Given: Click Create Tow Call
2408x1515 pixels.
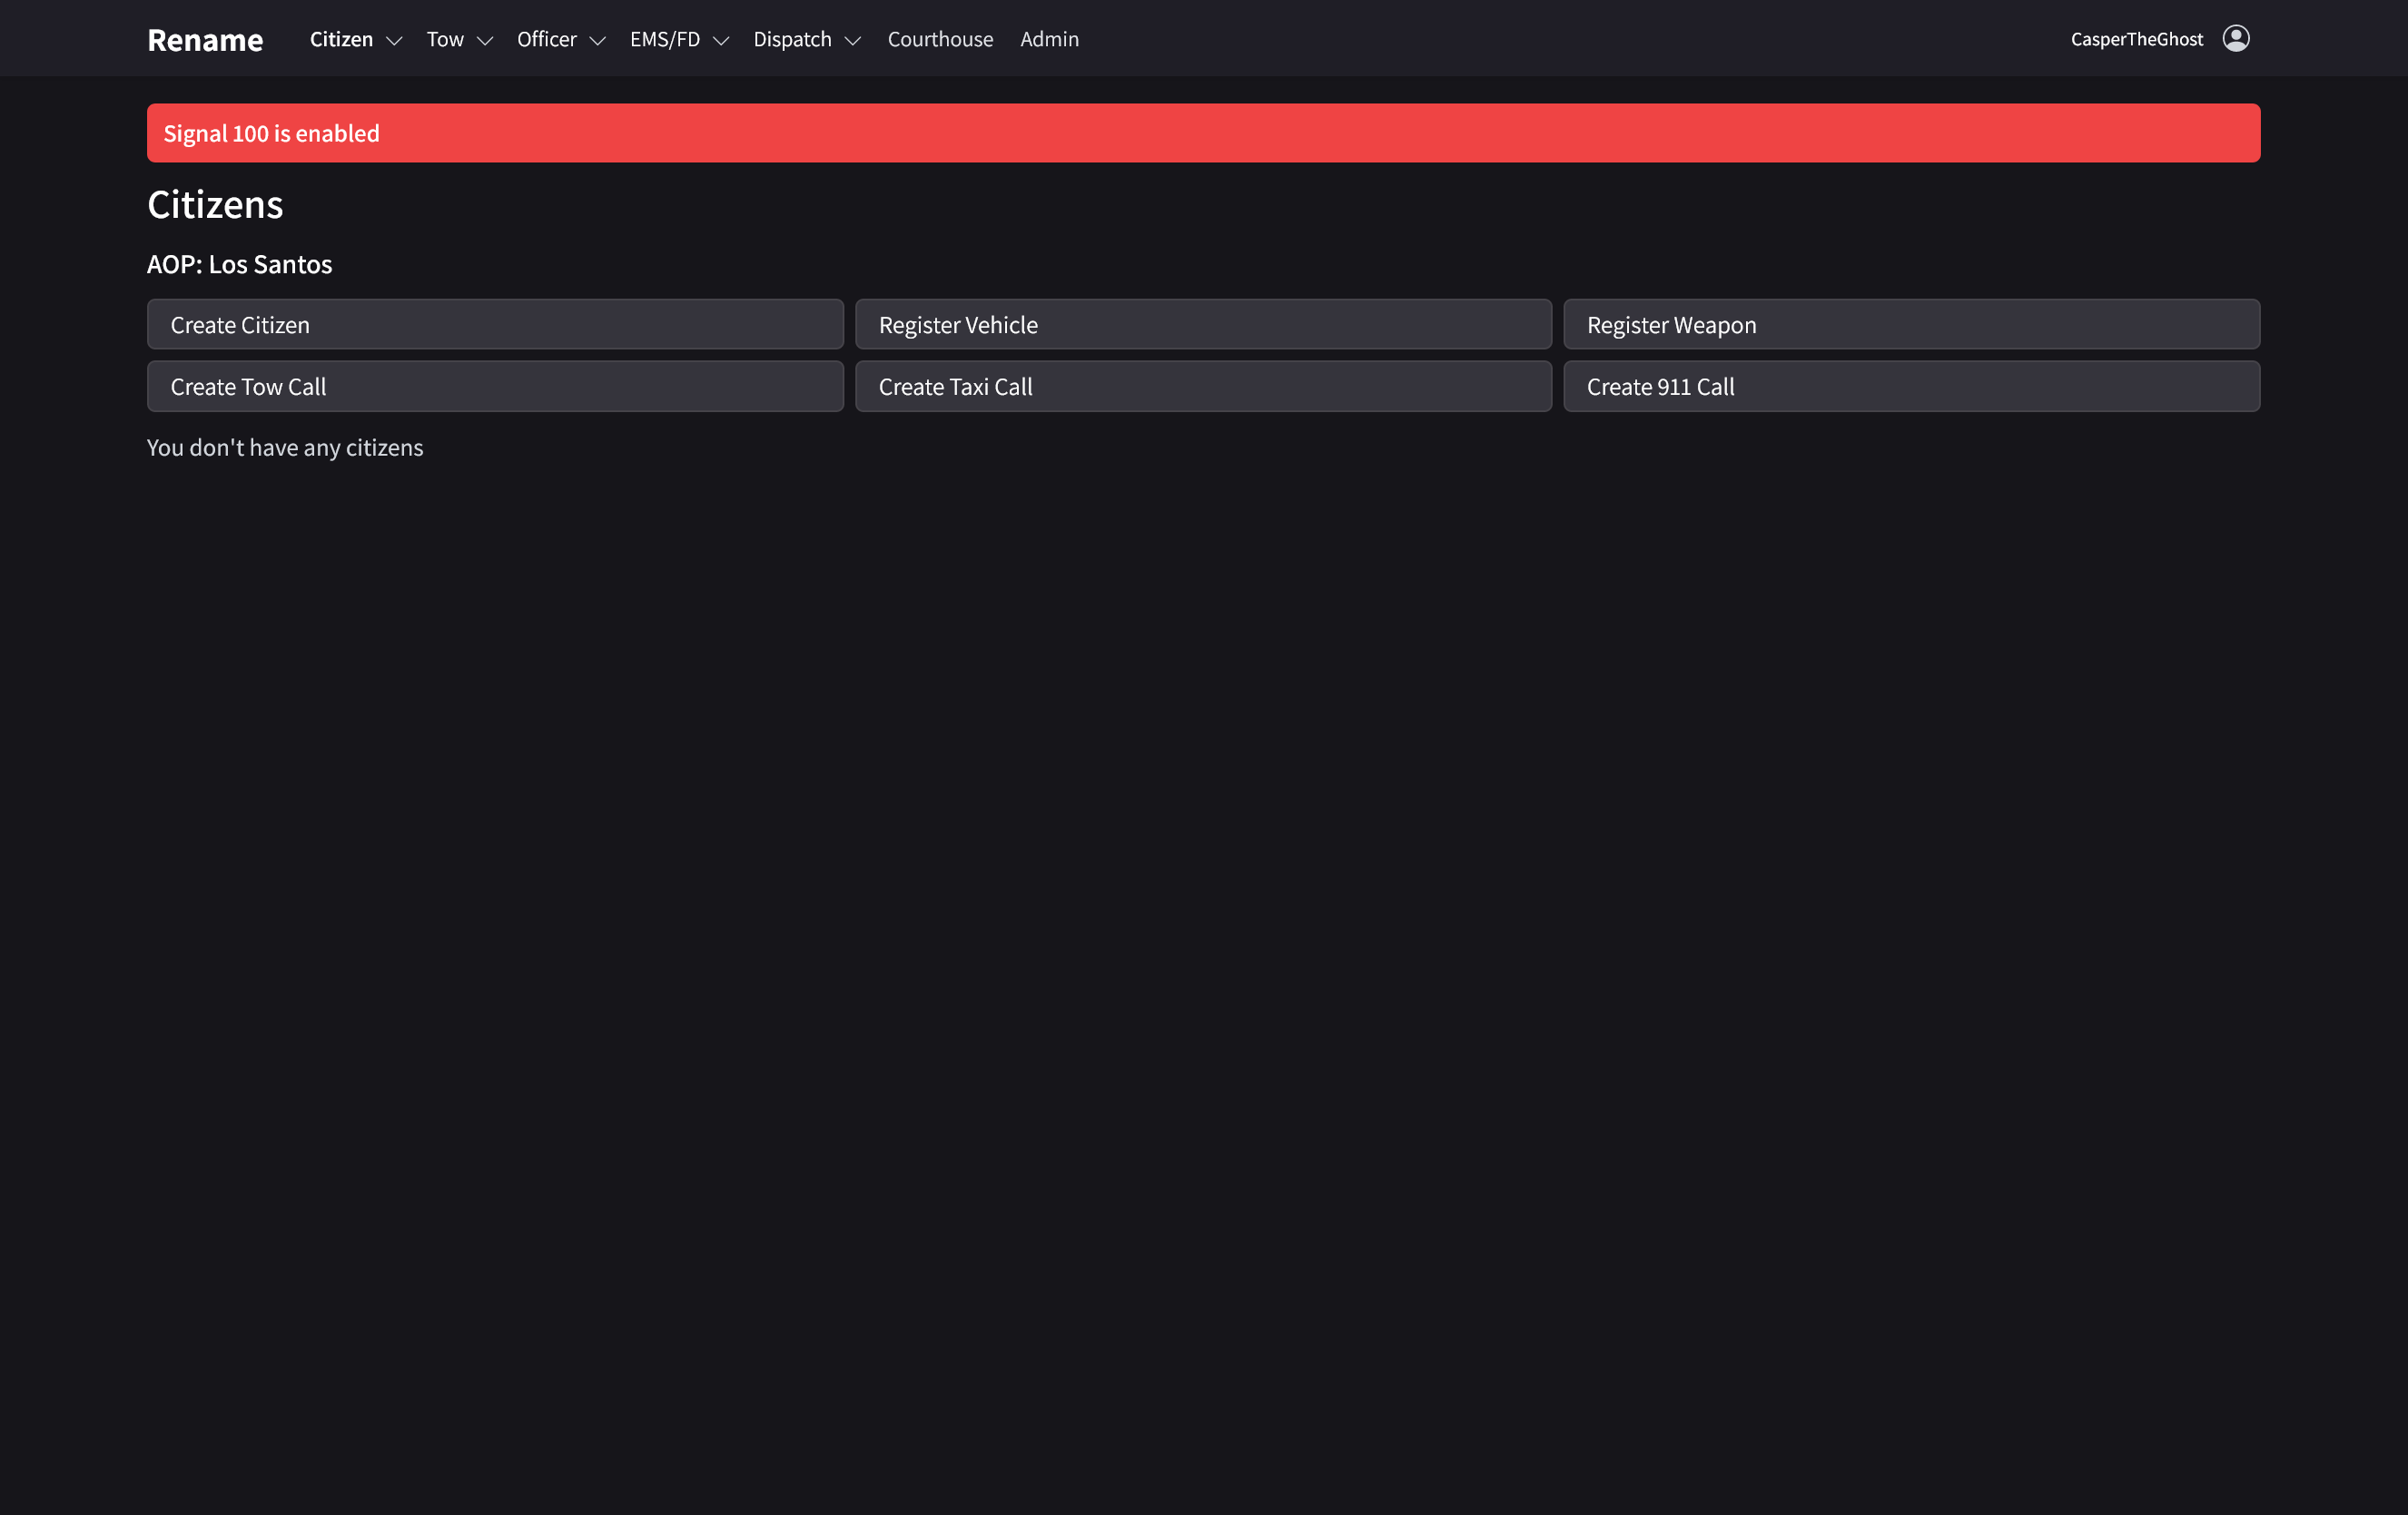Looking at the screenshot, I should click(x=495, y=386).
